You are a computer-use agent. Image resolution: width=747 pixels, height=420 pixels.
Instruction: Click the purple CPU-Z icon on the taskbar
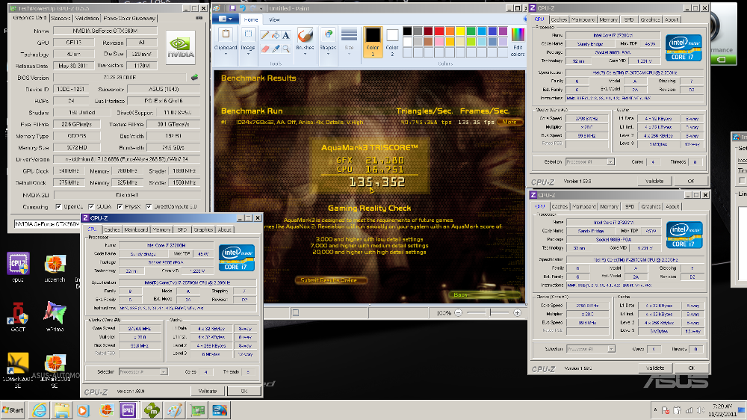(128, 410)
